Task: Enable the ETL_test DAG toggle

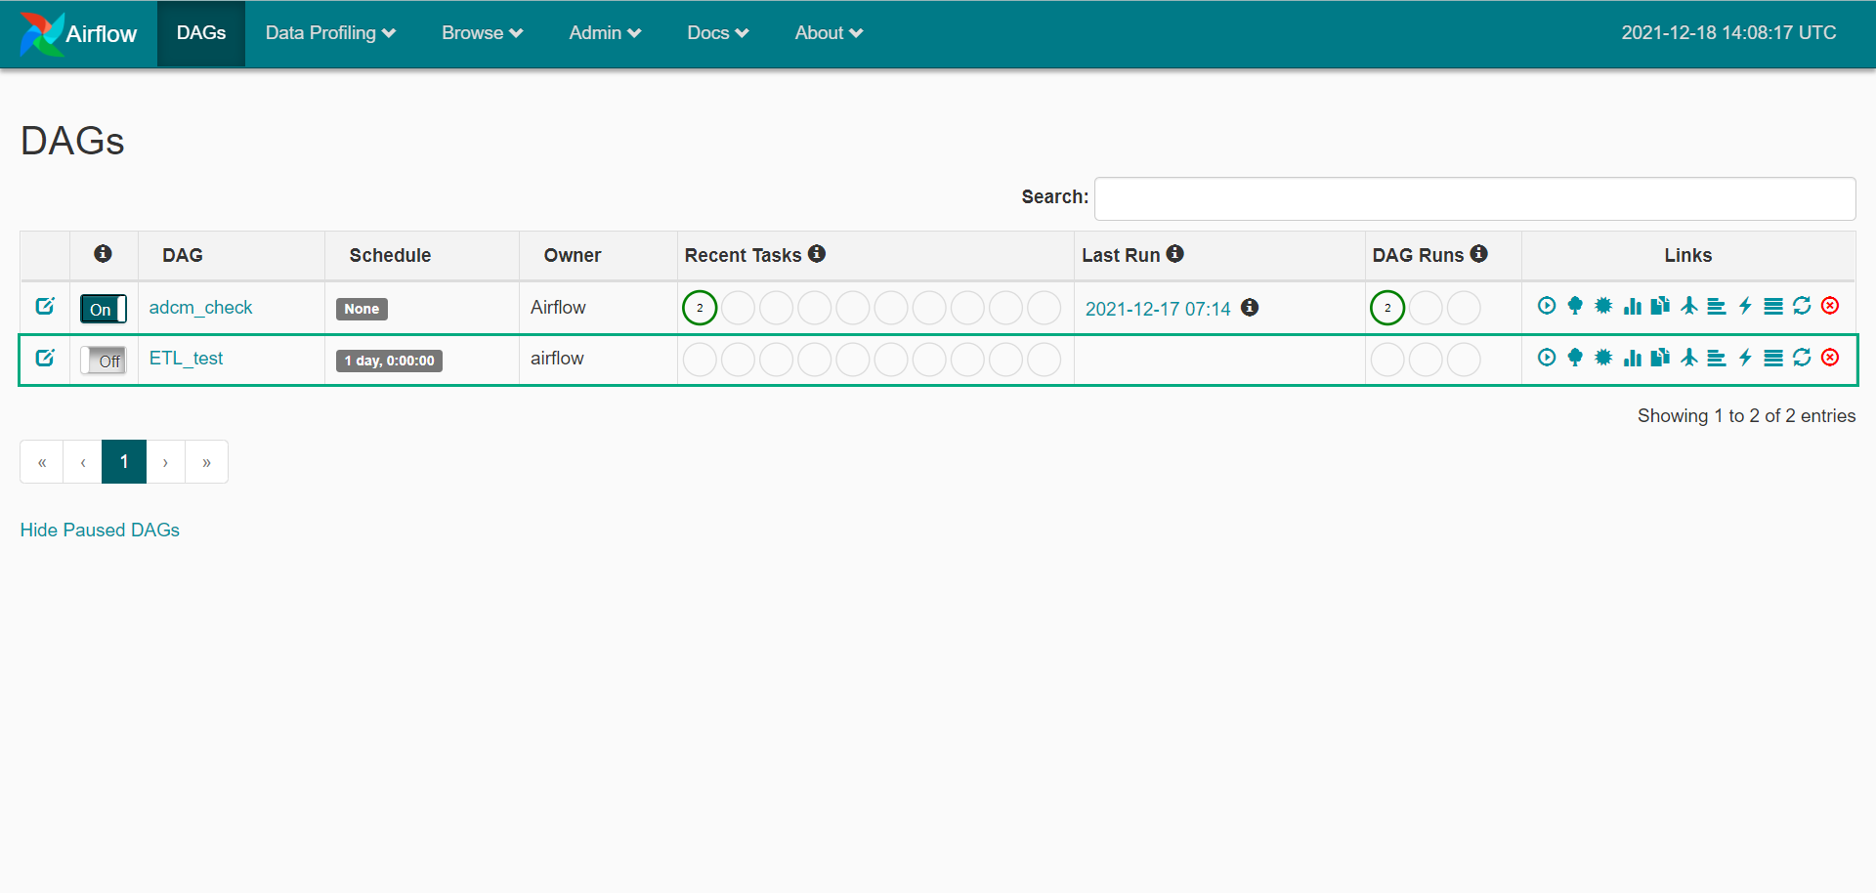Action: click(x=104, y=361)
